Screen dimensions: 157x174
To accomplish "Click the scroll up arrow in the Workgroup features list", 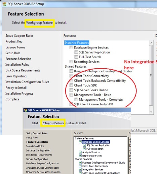I will 151,43.
